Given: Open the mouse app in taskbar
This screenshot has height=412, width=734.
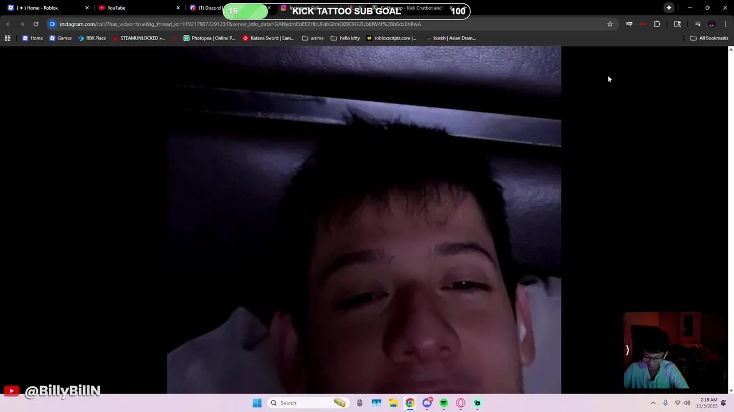Looking at the screenshot, I should [x=360, y=403].
